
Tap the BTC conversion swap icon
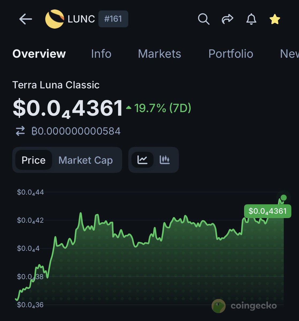coord(20,131)
